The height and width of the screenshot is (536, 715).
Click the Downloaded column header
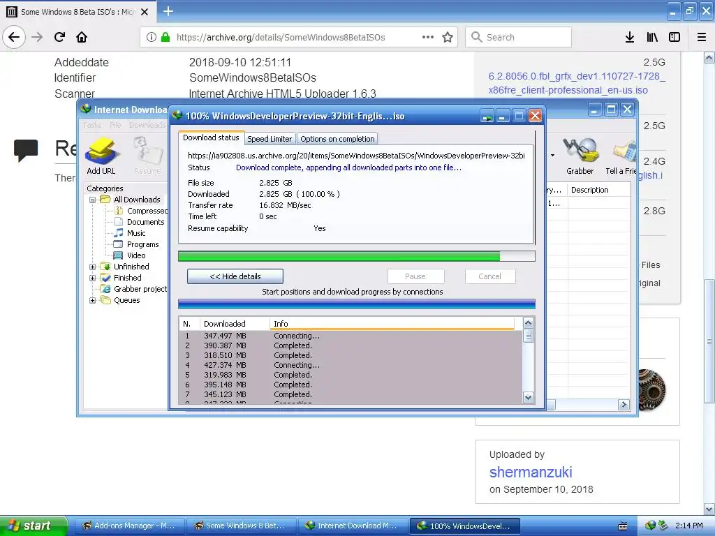coord(235,324)
